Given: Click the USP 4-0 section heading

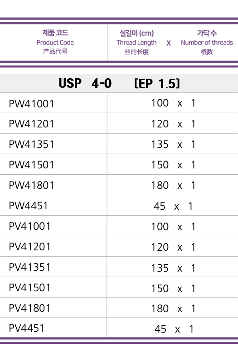Looking at the screenshot, I should coord(85,83).
